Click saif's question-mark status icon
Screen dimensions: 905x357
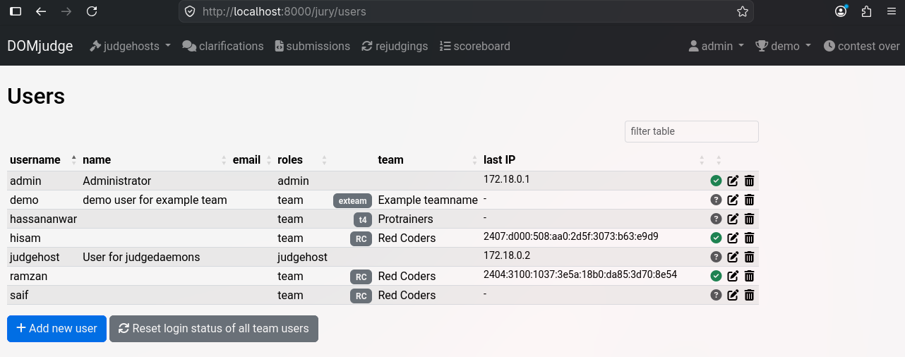(716, 295)
